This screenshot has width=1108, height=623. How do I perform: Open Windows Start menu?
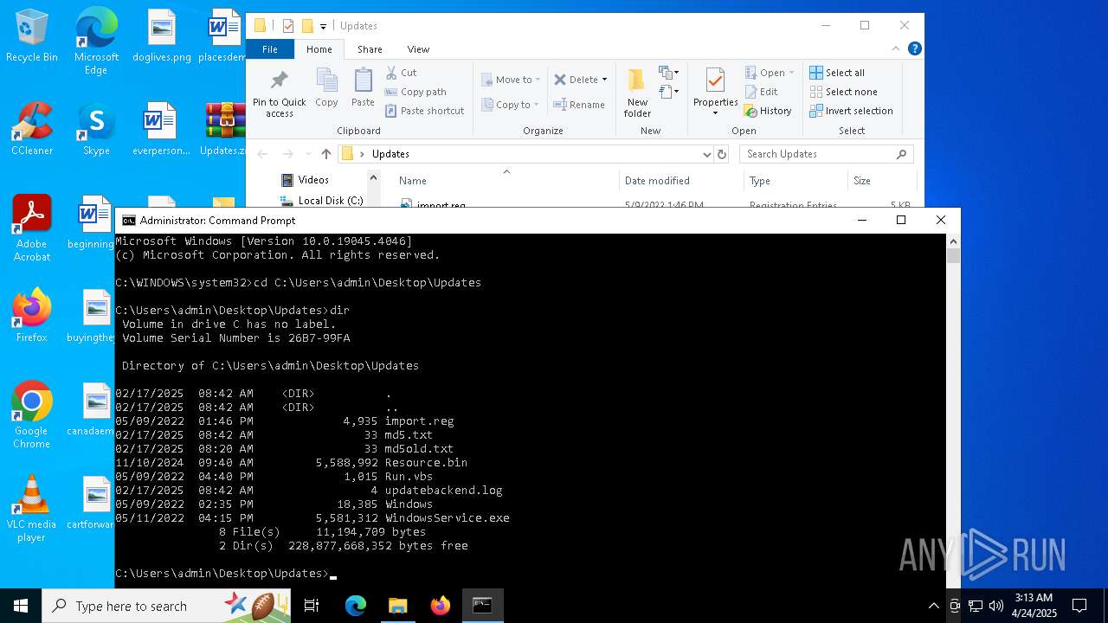(x=21, y=606)
